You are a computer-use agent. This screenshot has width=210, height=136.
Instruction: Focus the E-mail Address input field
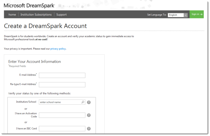coord(62,75)
